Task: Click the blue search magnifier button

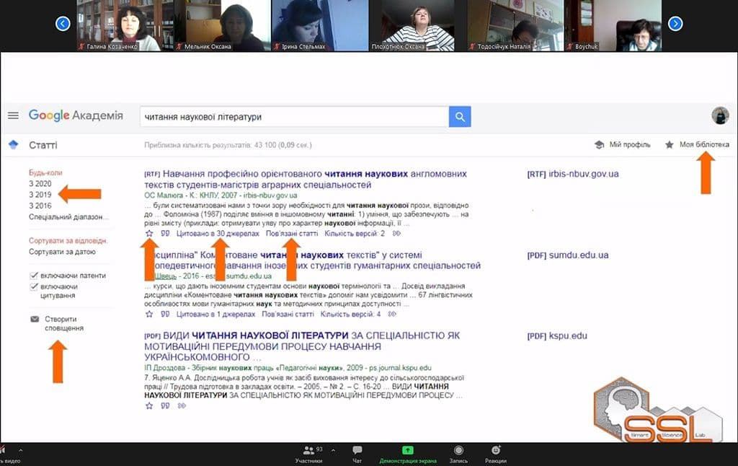Action: tap(460, 117)
